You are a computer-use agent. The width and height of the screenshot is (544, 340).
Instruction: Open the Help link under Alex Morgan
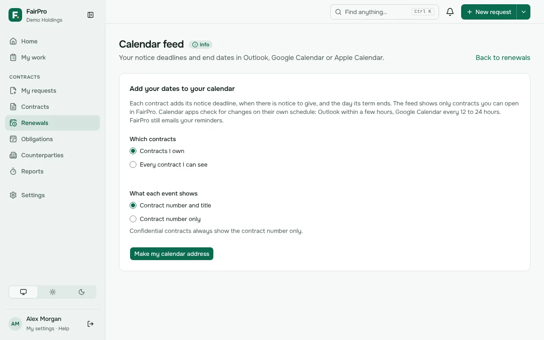(x=64, y=329)
